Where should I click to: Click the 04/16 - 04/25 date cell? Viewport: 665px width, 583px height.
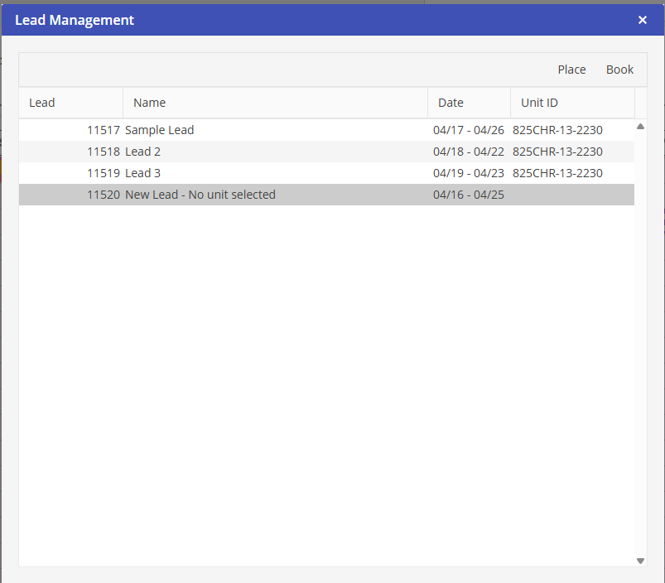[x=469, y=195]
